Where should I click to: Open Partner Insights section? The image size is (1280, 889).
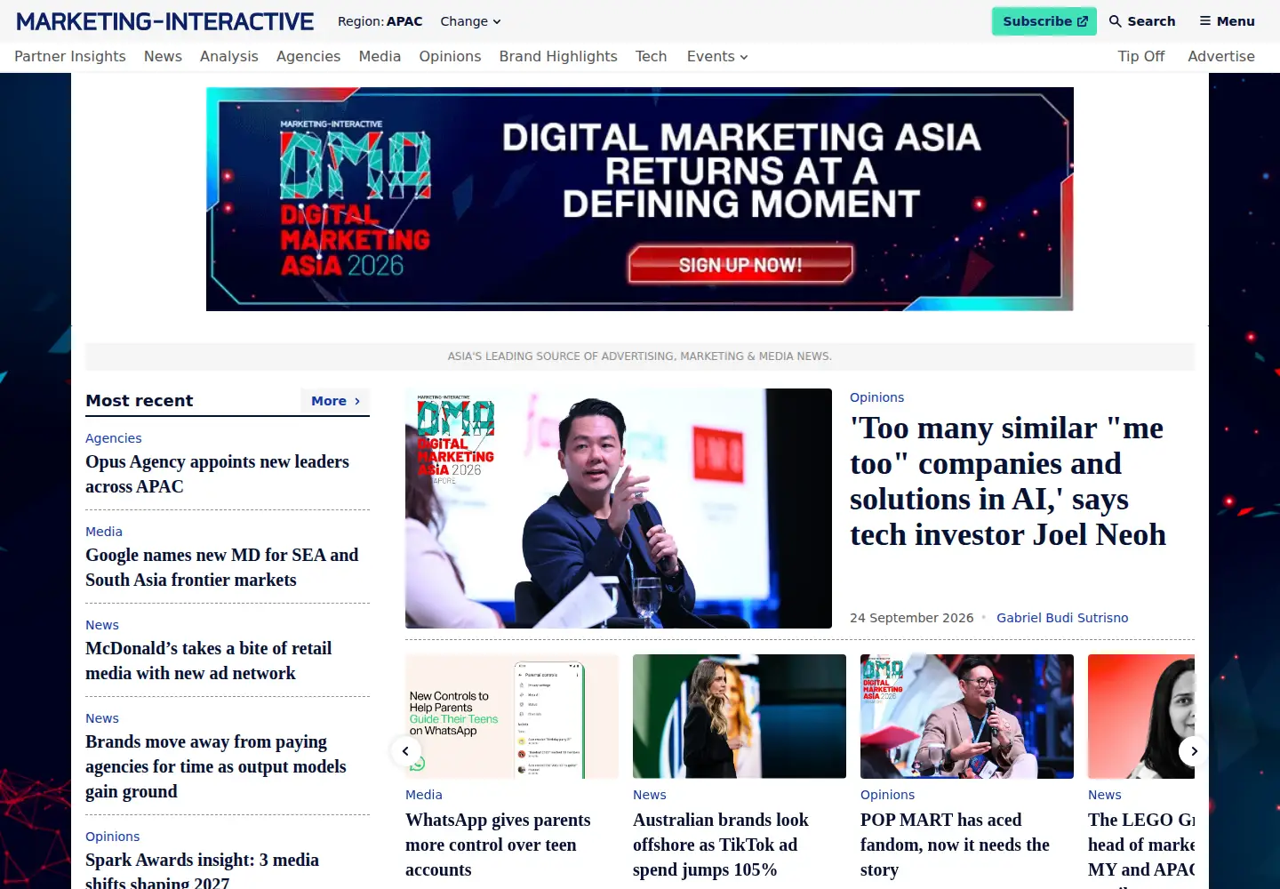pos(70,56)
